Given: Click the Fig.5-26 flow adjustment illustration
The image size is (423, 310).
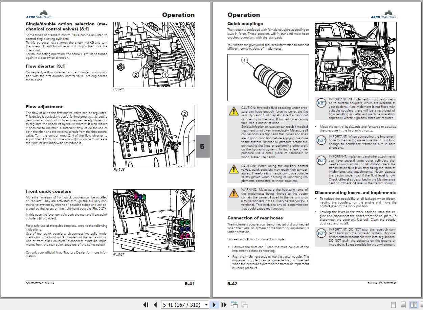Looking at the screenshot, I should tap(154, 136).
